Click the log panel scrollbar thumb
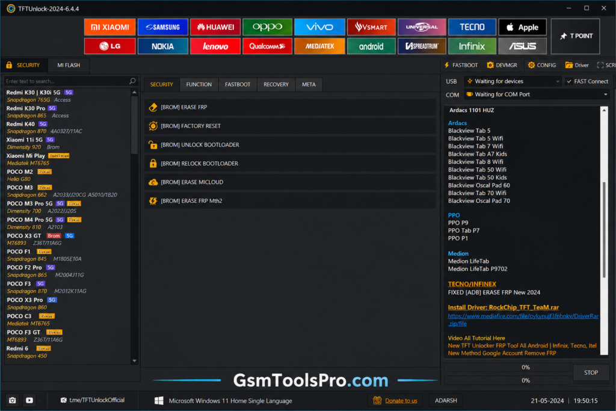The height and width of the screenshot is (411, 616). [604, 230]
